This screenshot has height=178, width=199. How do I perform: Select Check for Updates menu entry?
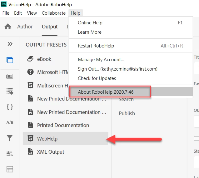(x=131, y=78)
